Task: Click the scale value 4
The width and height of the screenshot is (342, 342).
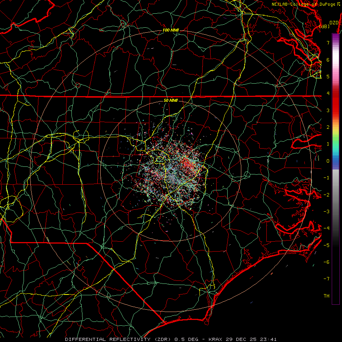Action: (328, 93)
